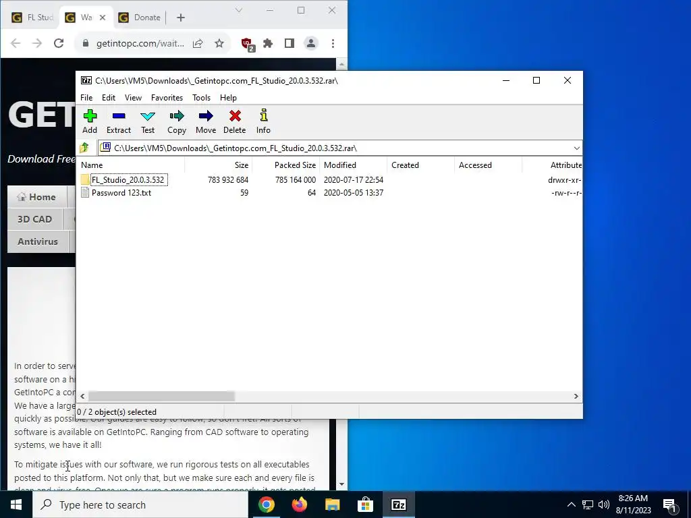Sort by the Size column header
The height and width of the screenshot is (518, 691).
(x=219, y=165)
